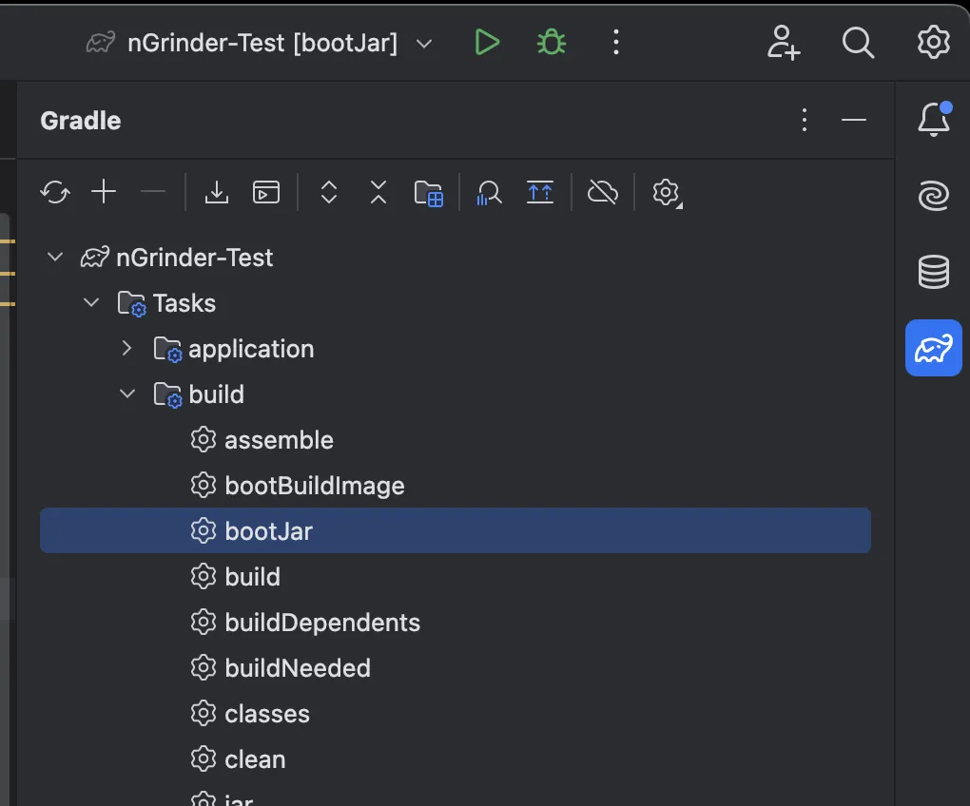970x806 pixels.
Task: Reload all Gradle projects
Action: 55,192
